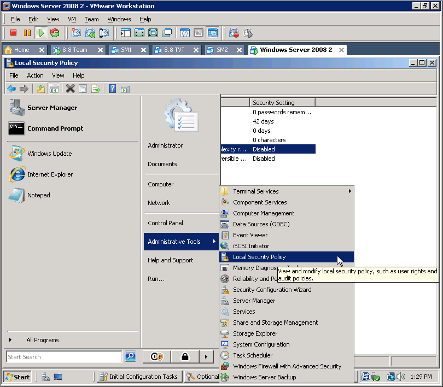The image size is (443, 387).
Task: Toggle the console tree visibility
Action: point(54,89)
